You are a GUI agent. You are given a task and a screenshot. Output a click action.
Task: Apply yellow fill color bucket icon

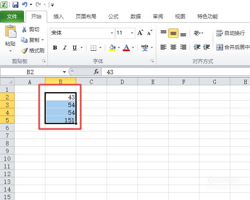coord(112,47)
